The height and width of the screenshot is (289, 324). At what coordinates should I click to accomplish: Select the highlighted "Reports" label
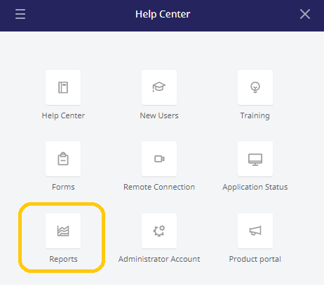tap(63, 260)
